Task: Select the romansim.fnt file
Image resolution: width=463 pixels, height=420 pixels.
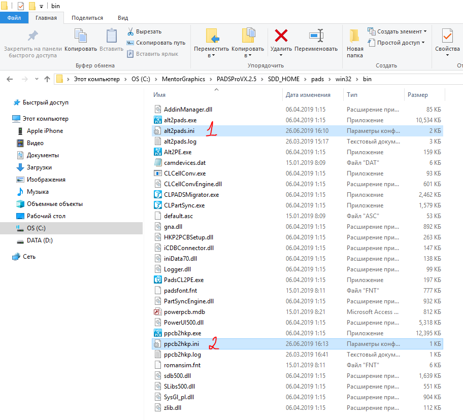Action: tap(297, 365)
